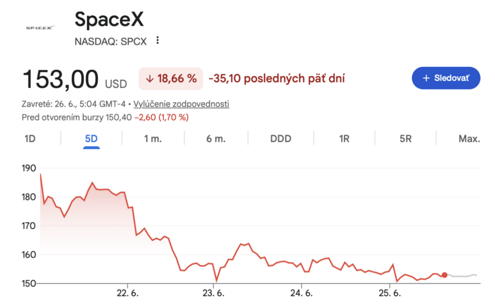
Task: Select the 1D time range tab
Action: pos(30,139)
